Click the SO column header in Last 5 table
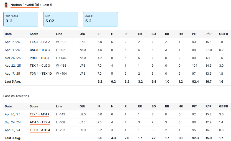 (153, 34)
